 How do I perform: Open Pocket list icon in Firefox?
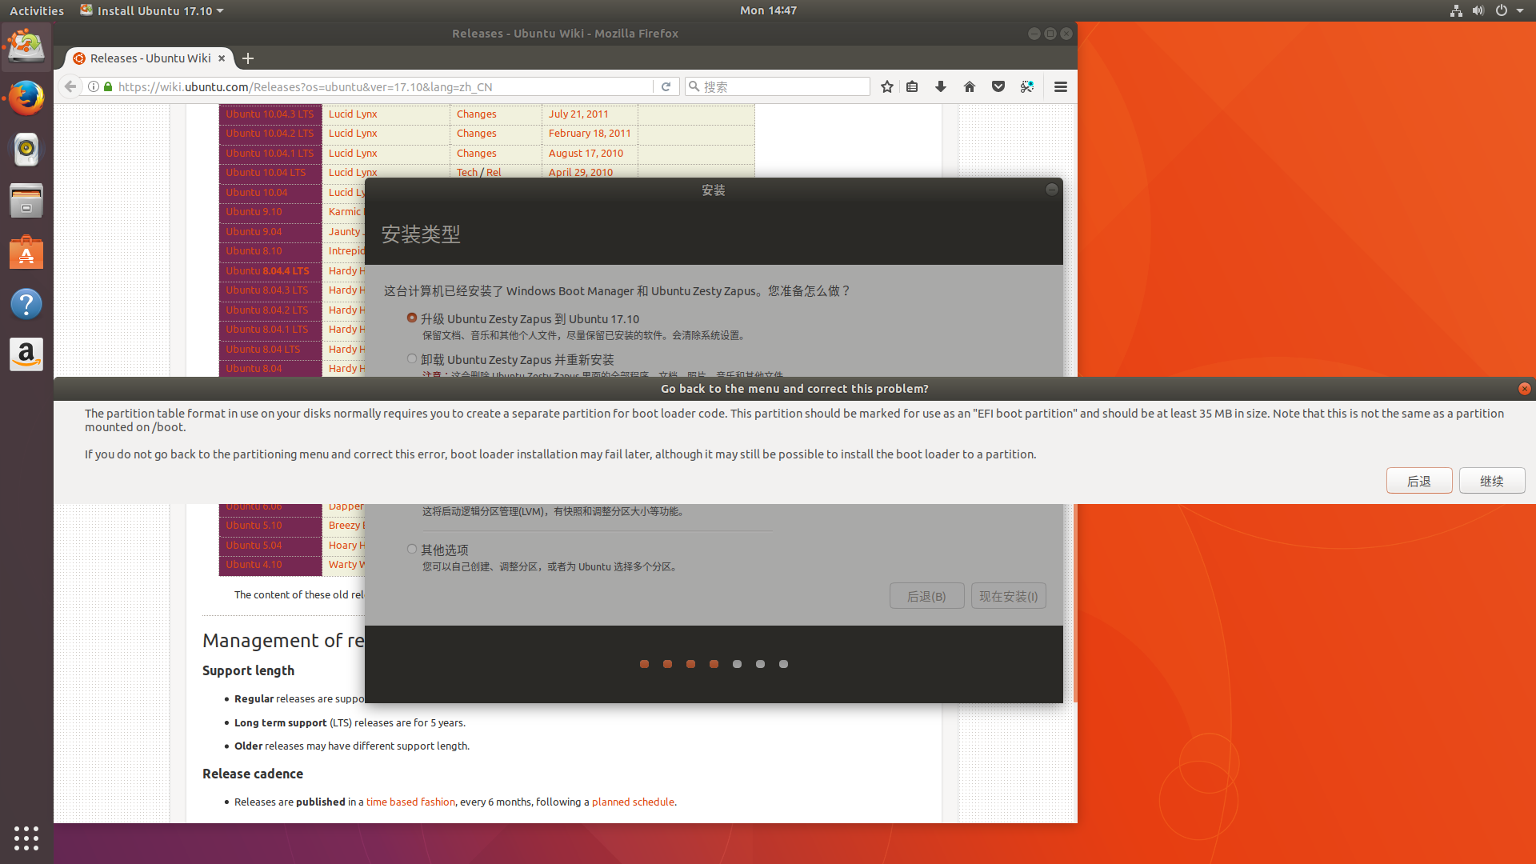pyautogui.click(x=998, y=86)
